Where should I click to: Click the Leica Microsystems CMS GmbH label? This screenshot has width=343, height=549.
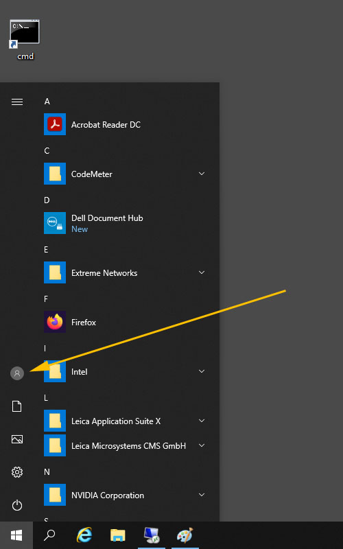pyautogui.click(x=128, y=446)
